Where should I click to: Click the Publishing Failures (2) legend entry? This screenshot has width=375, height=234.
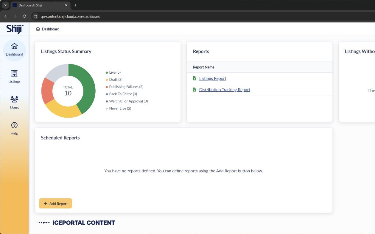tap(125, 87)
